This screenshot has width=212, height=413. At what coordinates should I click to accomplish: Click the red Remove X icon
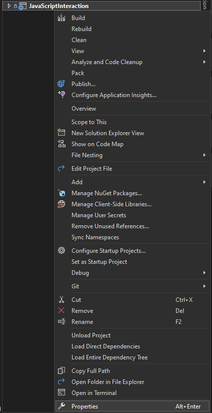tap(61, 310)
